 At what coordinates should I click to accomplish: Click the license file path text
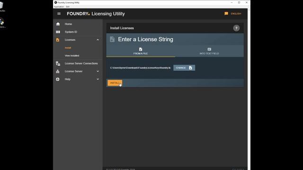[x=140, y=68]
